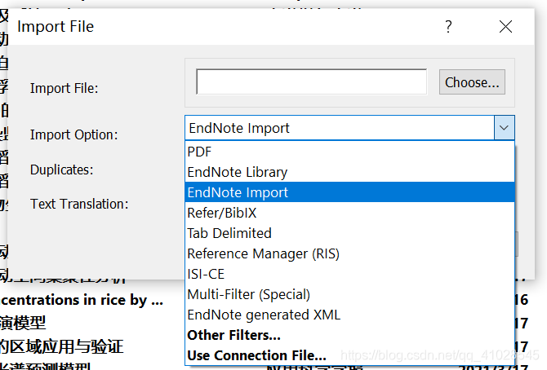This screenshot has height=370, width=547.
Task: Click the 'centrations in rice by ...' row in the background list
Action: click(82, 300)
